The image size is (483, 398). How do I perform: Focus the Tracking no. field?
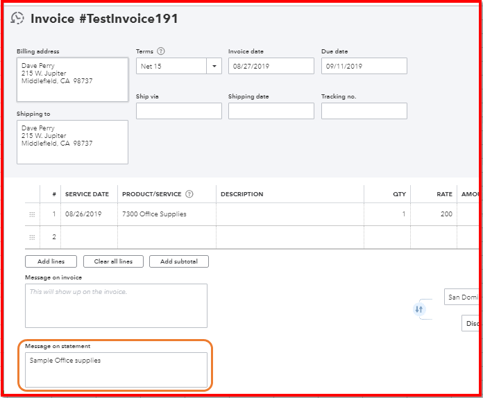[364, 111]
